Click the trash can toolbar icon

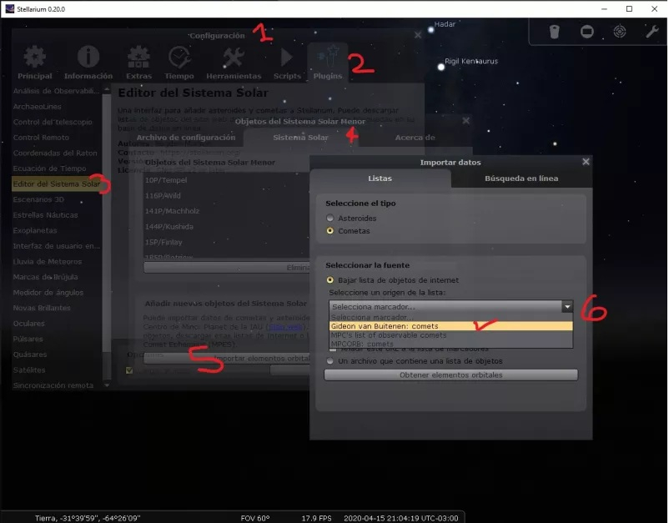(x=554, y=31)
